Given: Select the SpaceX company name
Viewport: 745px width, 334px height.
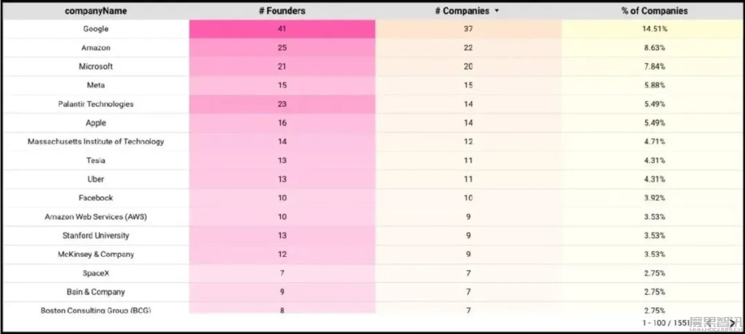Looking at the screenshot, I should pos(96,273).
